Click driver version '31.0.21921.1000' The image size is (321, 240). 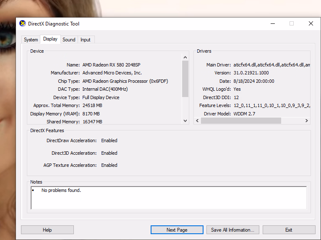(x=251, y=73)
